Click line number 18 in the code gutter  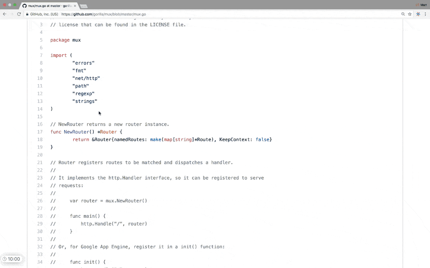click(x=40, y=139)
